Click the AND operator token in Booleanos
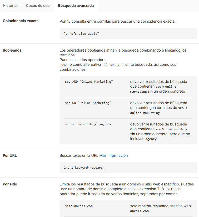Viewport: 199px width, 217px height. (x=63, y=64)
